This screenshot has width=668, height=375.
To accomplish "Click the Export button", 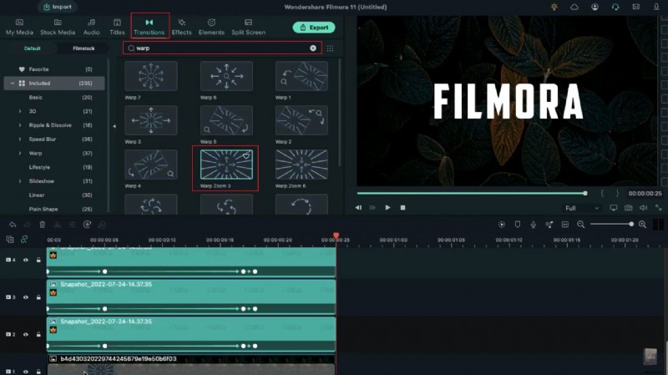I will 313,27.
